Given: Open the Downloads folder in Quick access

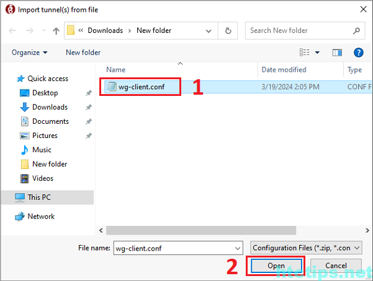Looking at the screenshot, I should click(x=50, y=107).
